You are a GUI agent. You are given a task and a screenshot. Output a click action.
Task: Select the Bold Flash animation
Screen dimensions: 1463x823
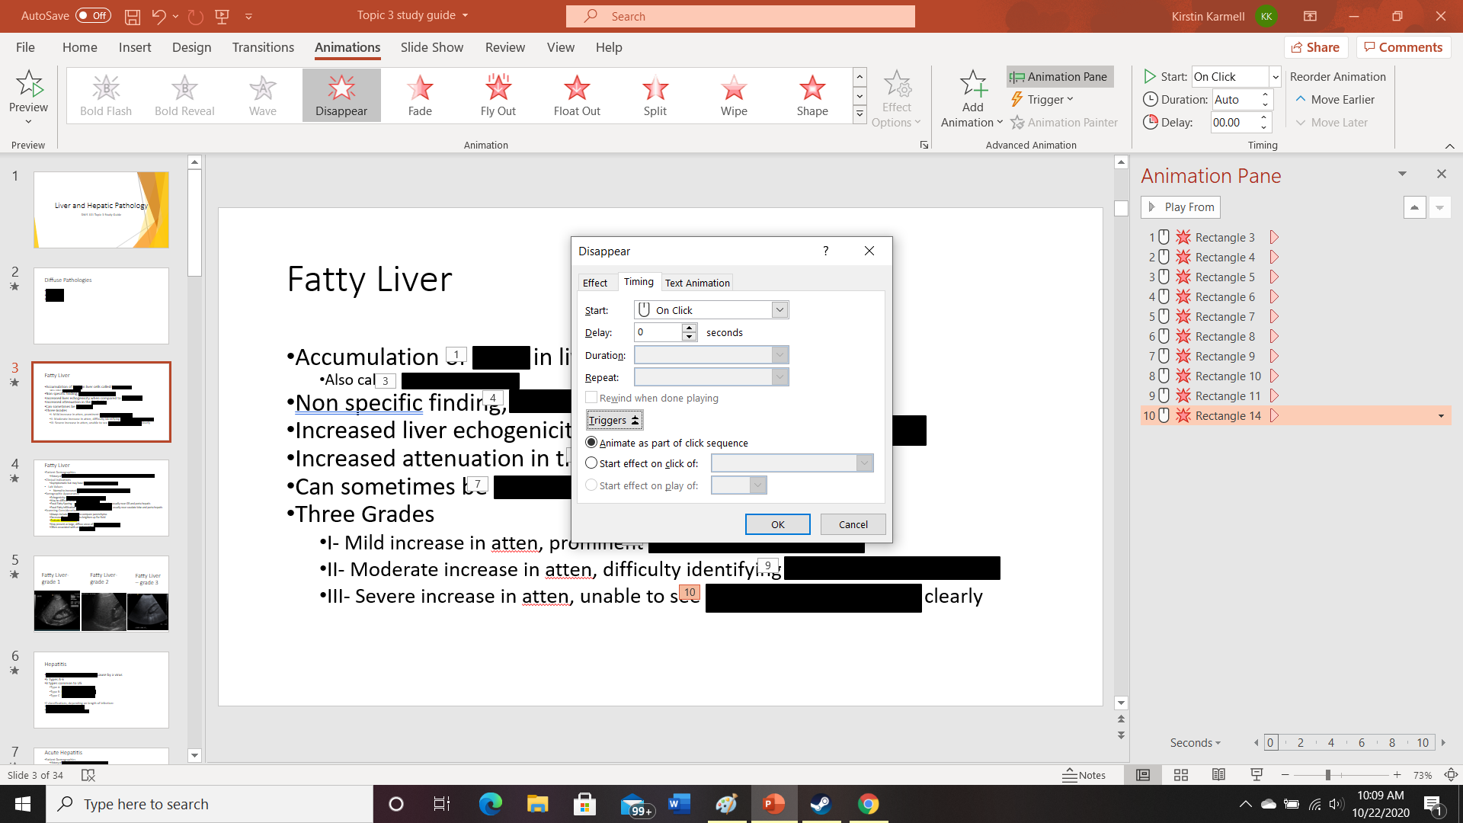106,94
